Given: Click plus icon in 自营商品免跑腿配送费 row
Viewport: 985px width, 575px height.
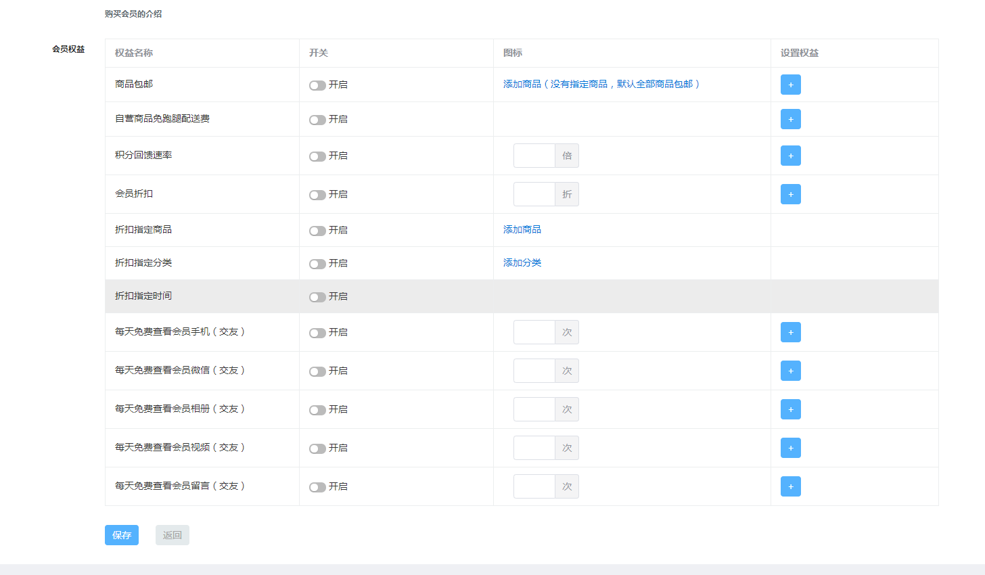Looking at the screenshot, I should pyautogui.click(x=790, y=119).
